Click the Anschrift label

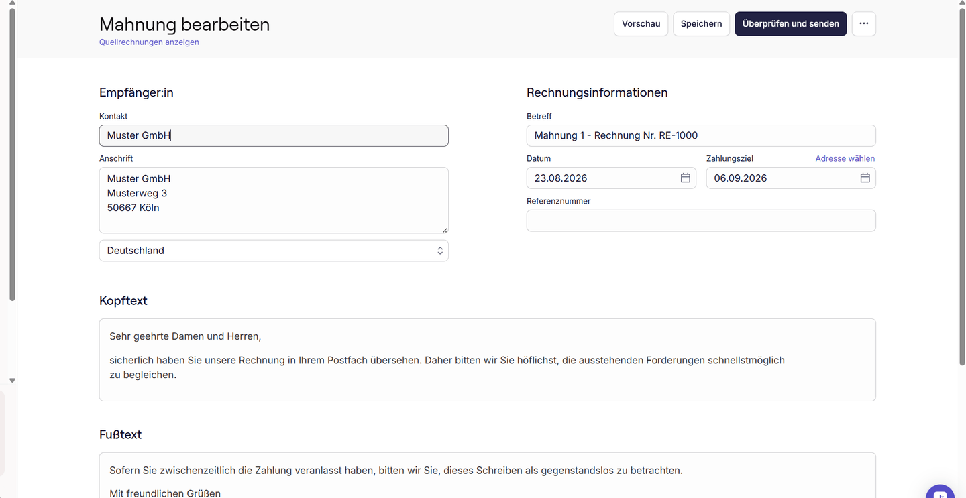[116, 158]
